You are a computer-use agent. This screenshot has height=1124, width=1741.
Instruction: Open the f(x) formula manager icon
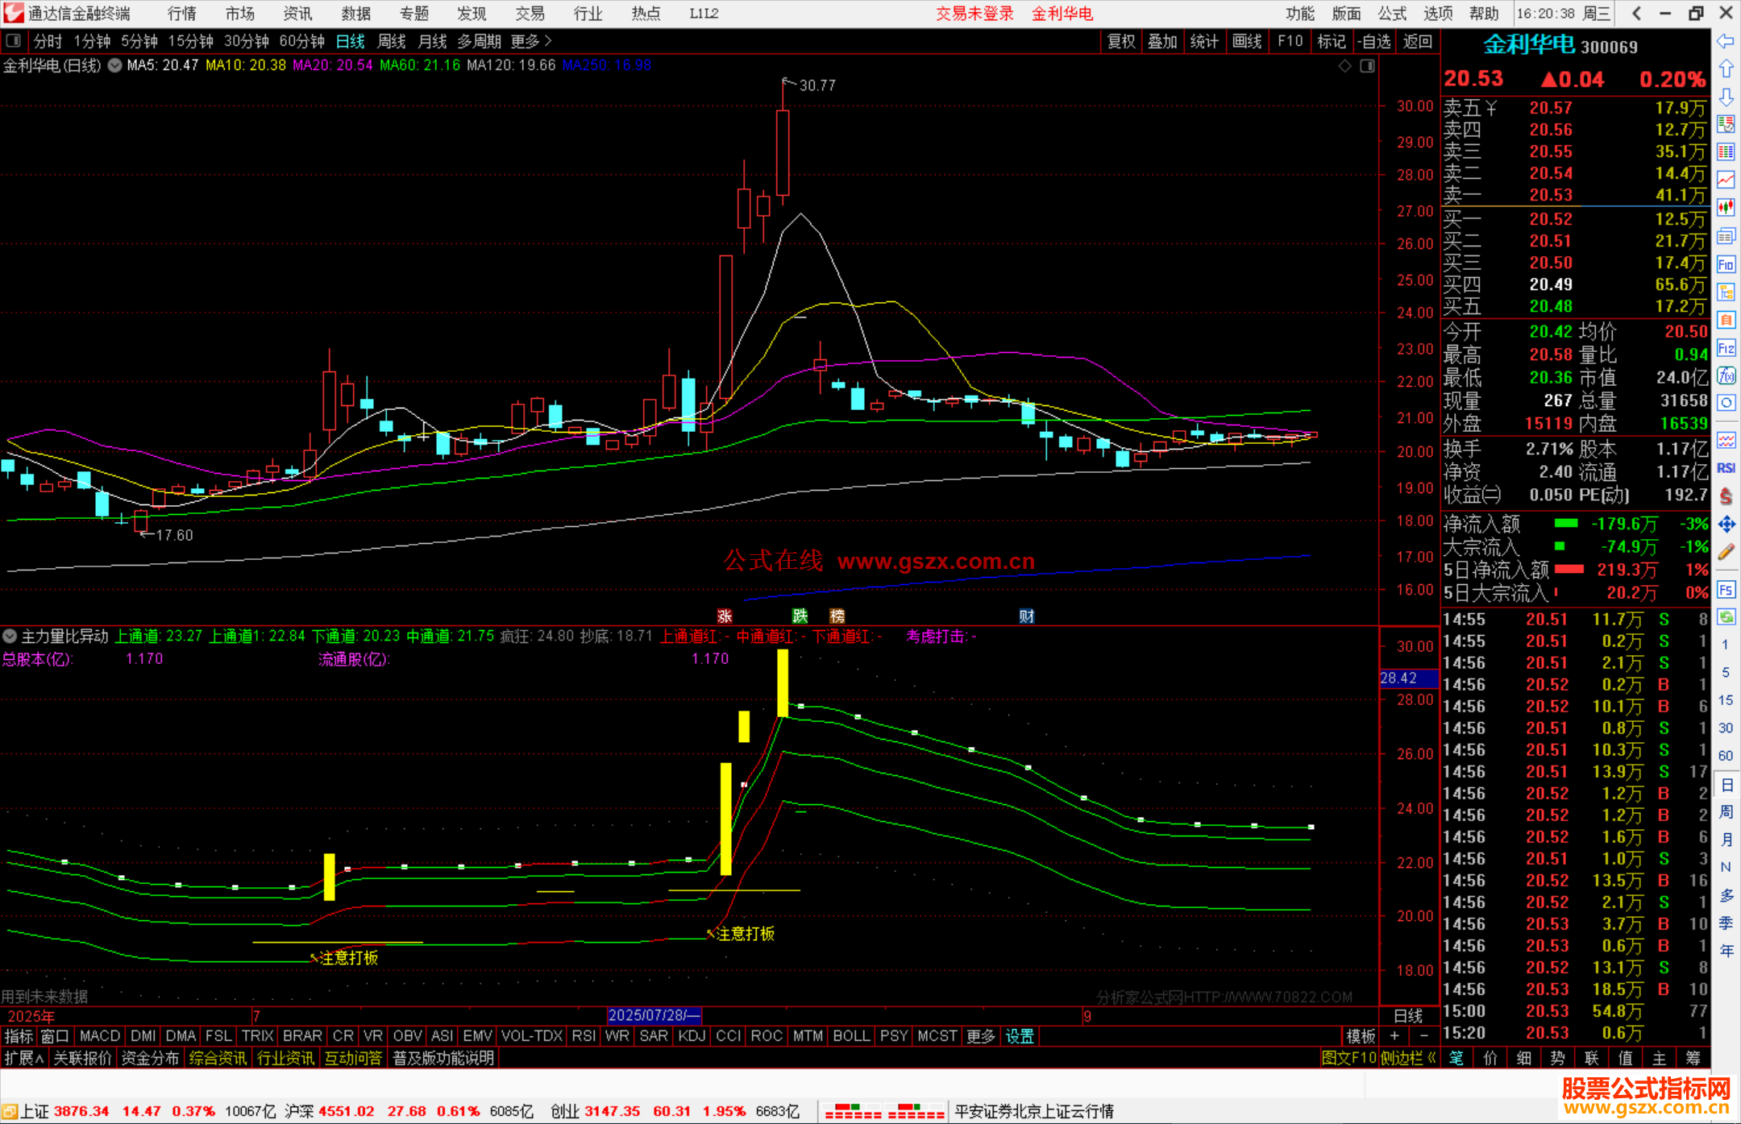(x=1726, y=375)
